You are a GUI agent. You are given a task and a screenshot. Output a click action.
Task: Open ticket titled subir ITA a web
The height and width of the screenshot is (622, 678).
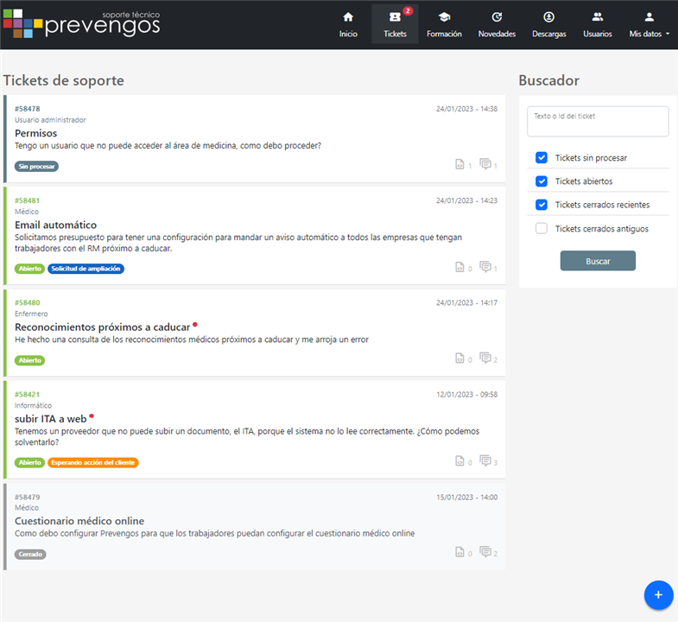(49, 419)
